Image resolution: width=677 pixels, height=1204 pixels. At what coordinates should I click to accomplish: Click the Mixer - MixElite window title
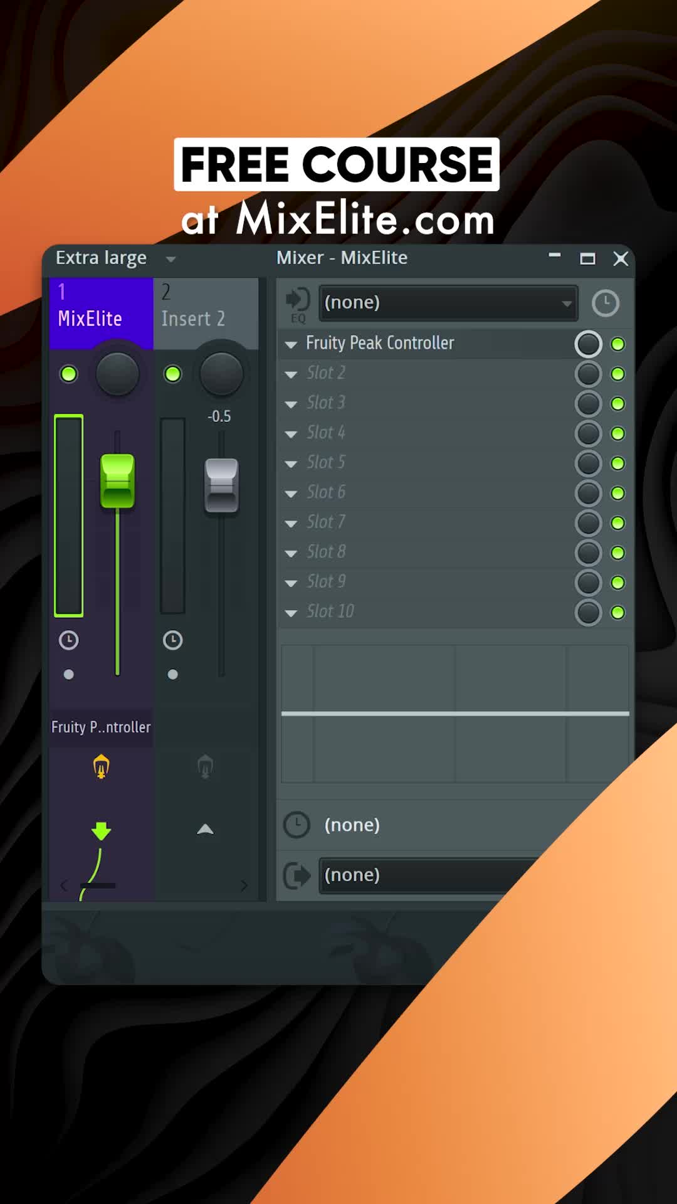tap(342, 258)
